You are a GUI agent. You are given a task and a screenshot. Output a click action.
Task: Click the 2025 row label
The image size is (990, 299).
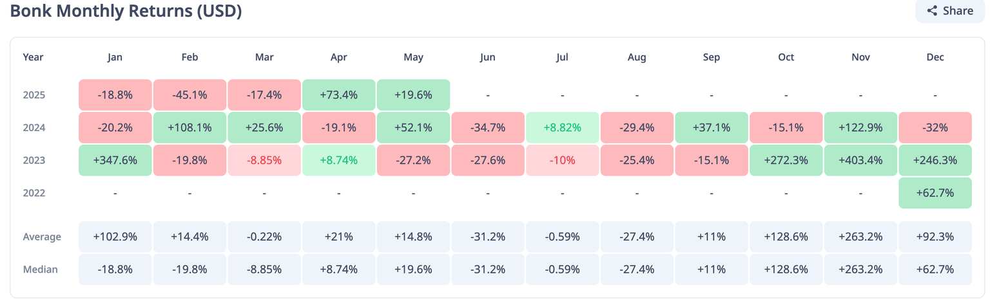point(34,95)
